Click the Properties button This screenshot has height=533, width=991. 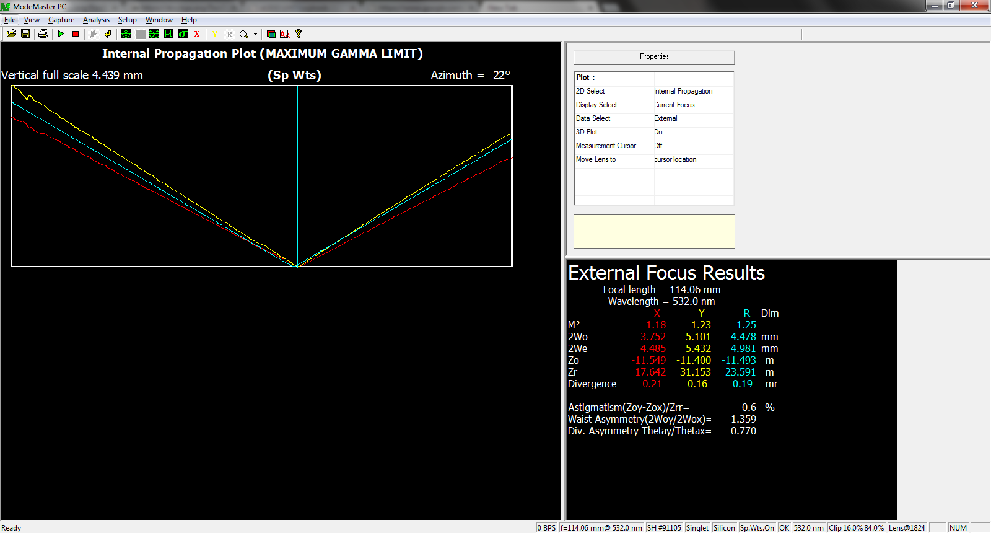point(654,57)
